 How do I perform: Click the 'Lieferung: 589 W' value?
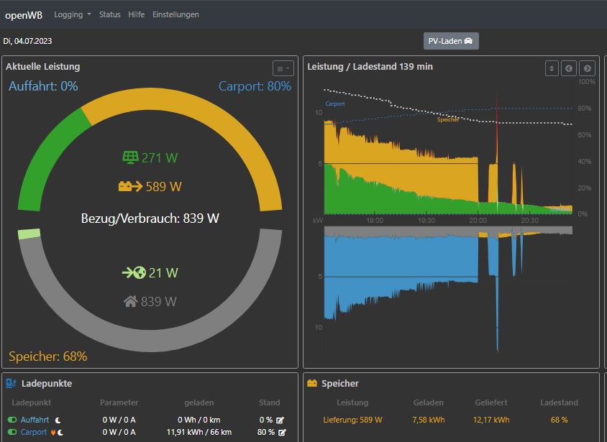[352, 420]
